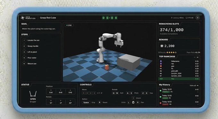
Task: Click the goal description text
Action: click(x=39, y=29)
